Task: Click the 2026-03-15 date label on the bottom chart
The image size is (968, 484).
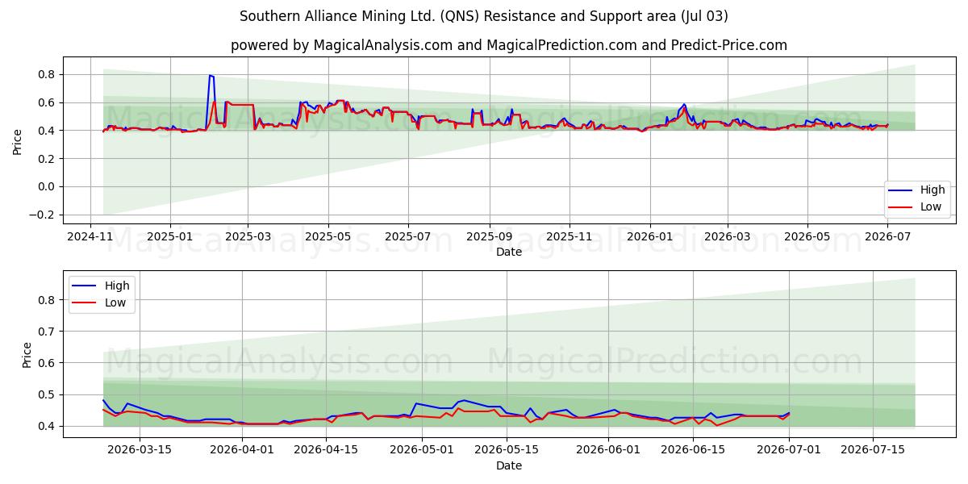Action: click(x=140, y=451)
